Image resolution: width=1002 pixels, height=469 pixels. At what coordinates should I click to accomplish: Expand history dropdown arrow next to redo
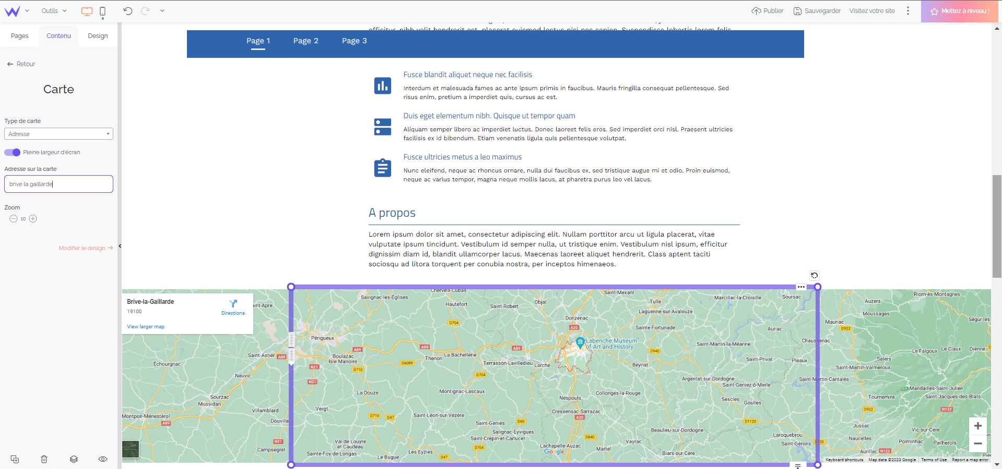pyautogui.click(x=162, y=10)
